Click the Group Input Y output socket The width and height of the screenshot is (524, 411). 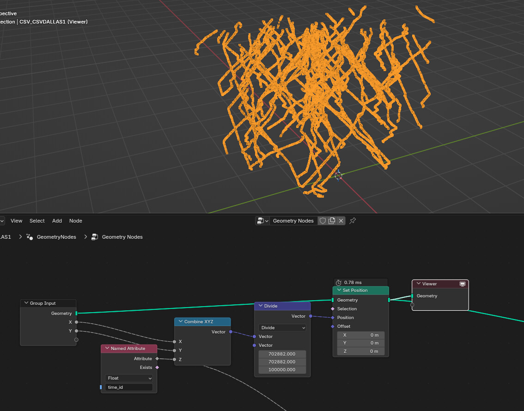click(x=76, y=331)
